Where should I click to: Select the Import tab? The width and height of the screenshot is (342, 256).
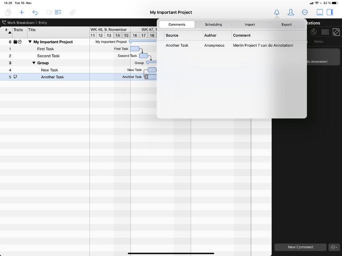[x=250, y=24]
